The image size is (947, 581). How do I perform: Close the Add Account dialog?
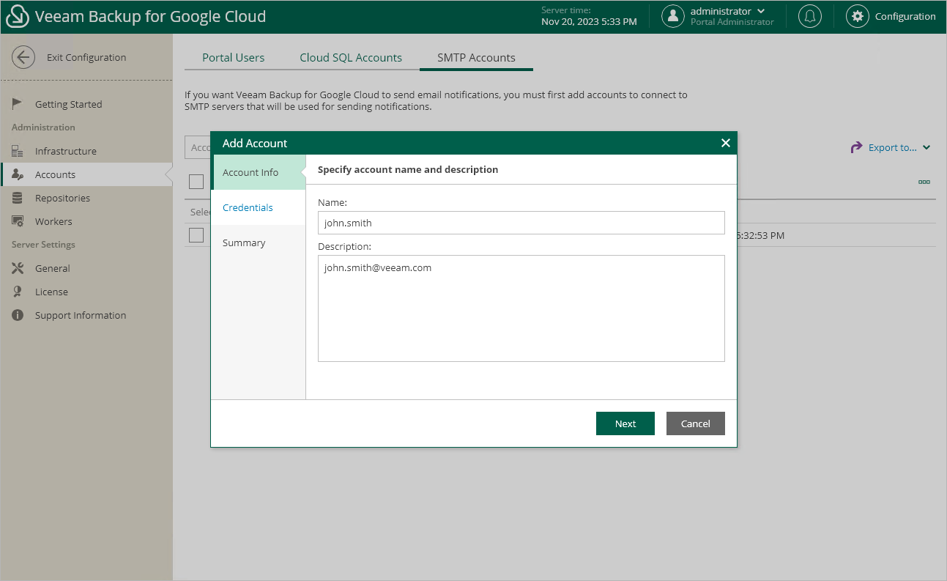click(x=726, y=143)
